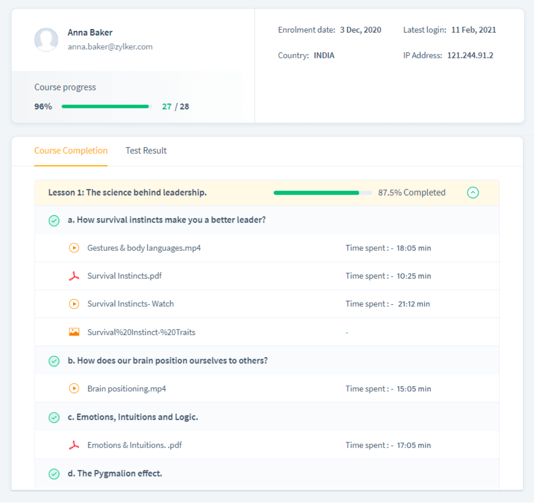The width and height of the screenshot is (534, 503).
Task: Switch to the Test Result tab
Action: [x=146, y=151]
